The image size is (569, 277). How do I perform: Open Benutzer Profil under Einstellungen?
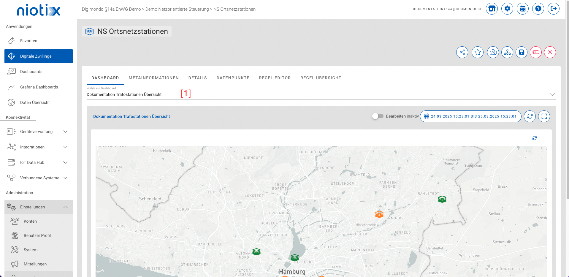39,235
